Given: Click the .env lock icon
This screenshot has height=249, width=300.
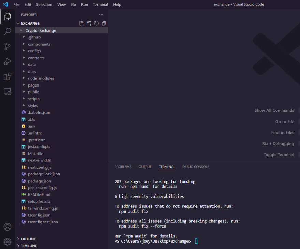Looking at the screenshot, I should [24, 126].
